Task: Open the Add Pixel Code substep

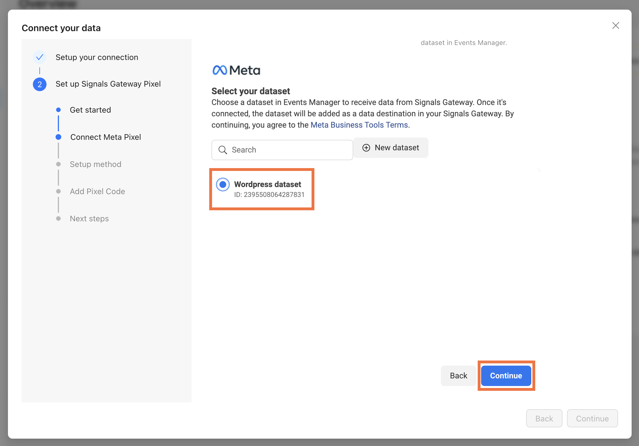Action: [x=98, y=191]
